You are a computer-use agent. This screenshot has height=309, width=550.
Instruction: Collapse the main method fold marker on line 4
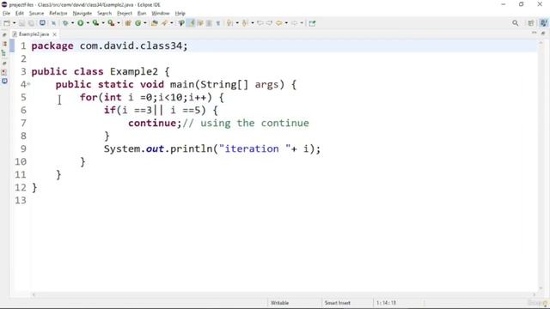point(28,84)
